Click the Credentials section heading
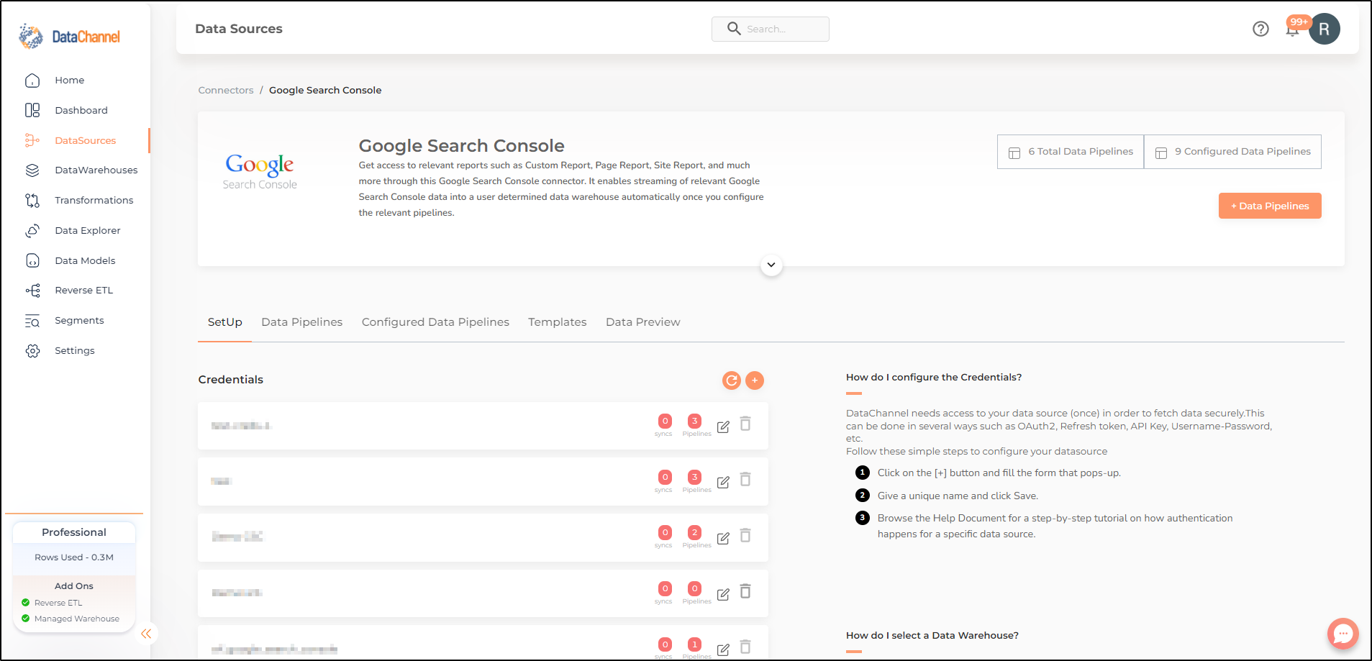This screenshot has height=661, width=1372. pyautogui.click(x=230, y=380)
